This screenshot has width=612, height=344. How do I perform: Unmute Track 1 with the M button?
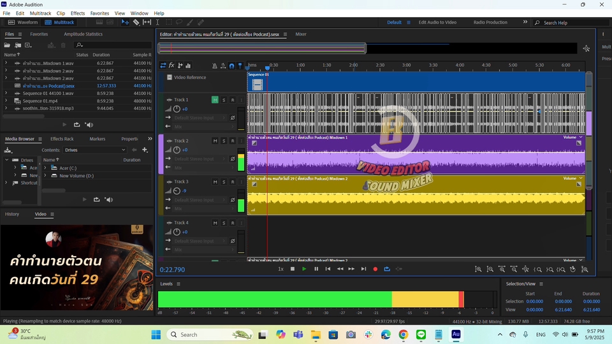[x=215, y=100]
